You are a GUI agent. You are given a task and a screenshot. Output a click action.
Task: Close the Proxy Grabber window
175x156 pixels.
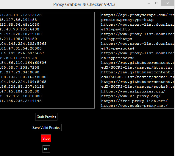pyautogui.click(x=167, y=3)
